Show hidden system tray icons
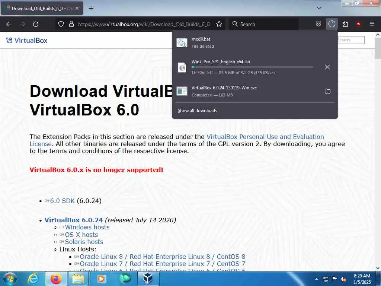This screenshot has width=381, height=286. pyautogui.click(x=316, y=279)
